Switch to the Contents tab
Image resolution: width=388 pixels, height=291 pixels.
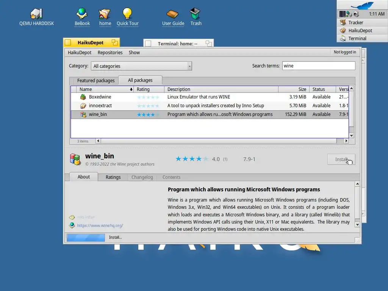point(171,177)
